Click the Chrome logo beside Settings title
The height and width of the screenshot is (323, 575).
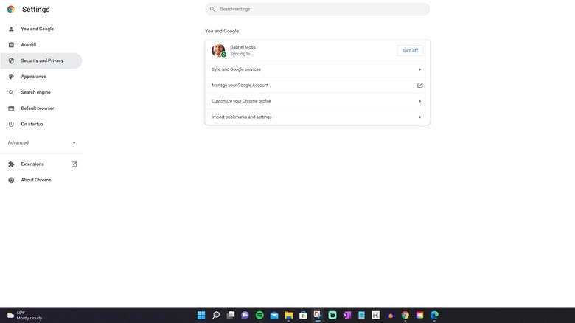pos(11,9)
